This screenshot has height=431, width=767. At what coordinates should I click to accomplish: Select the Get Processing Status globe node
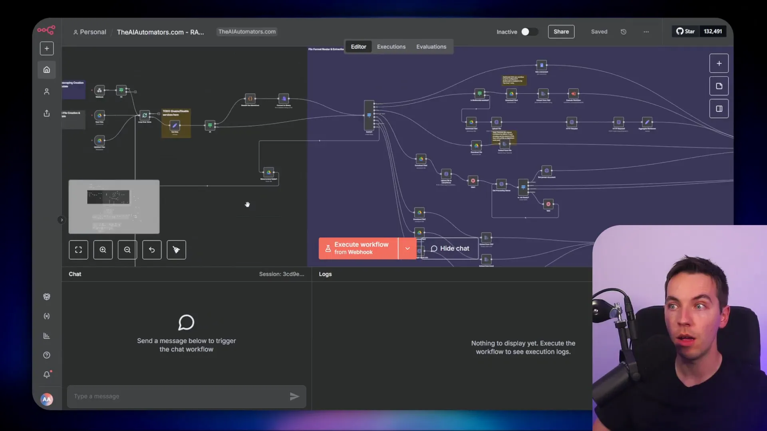tap(501, 184)
